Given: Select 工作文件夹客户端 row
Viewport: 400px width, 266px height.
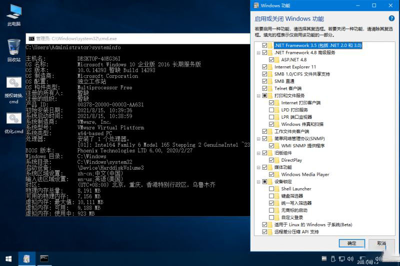Looking at the screenshot, I should [x=291, y=131].
